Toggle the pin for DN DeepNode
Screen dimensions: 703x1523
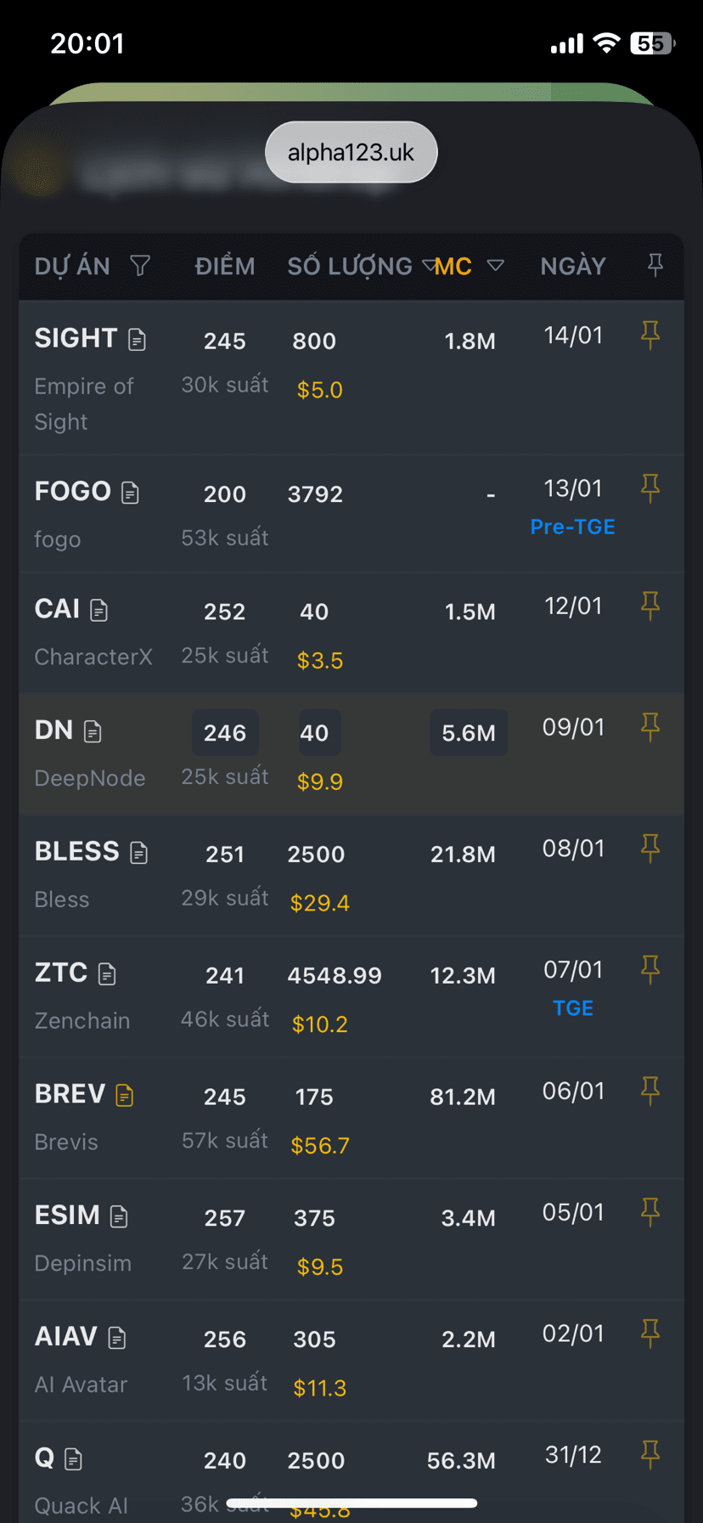tap(650, 726)
